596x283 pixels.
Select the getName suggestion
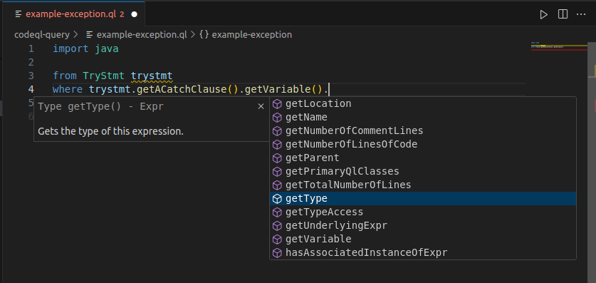423,117
